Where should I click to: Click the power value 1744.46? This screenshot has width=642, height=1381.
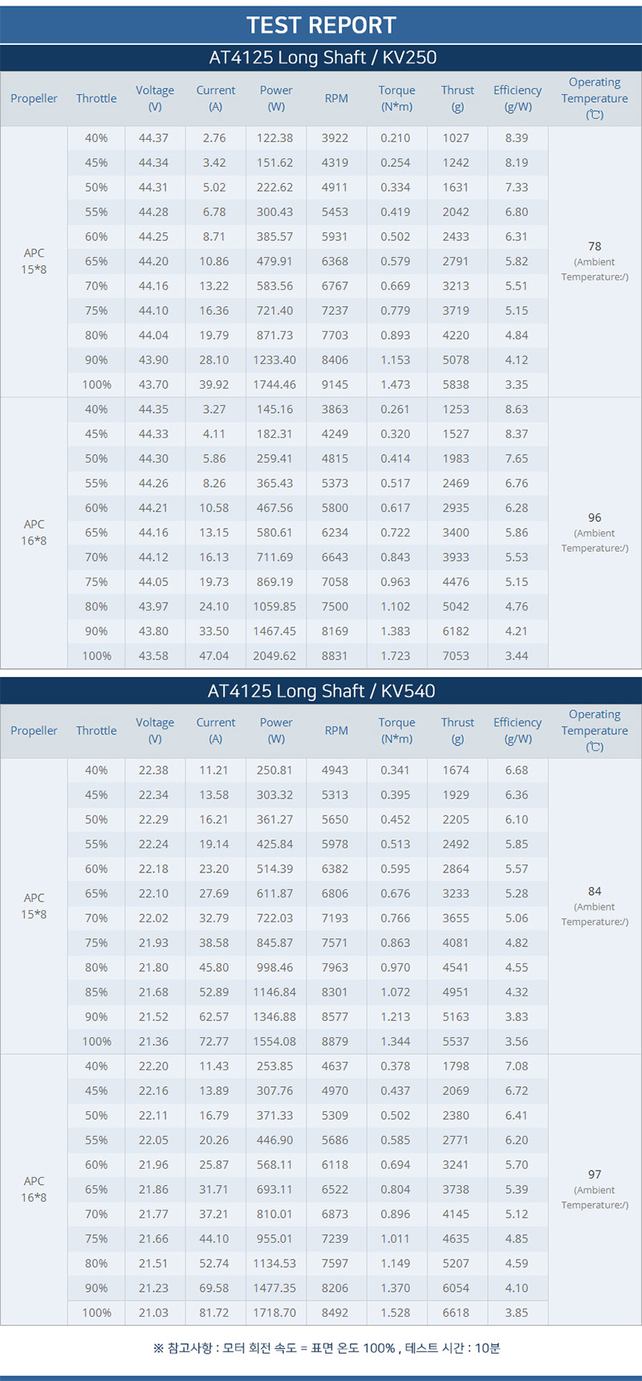click(x=274, y=384)
